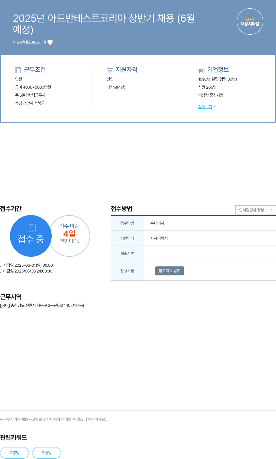This screenshot has width=276, height=459.
Task: Open 인사담당자 정보 button
Action: click(x=255, y=210)
